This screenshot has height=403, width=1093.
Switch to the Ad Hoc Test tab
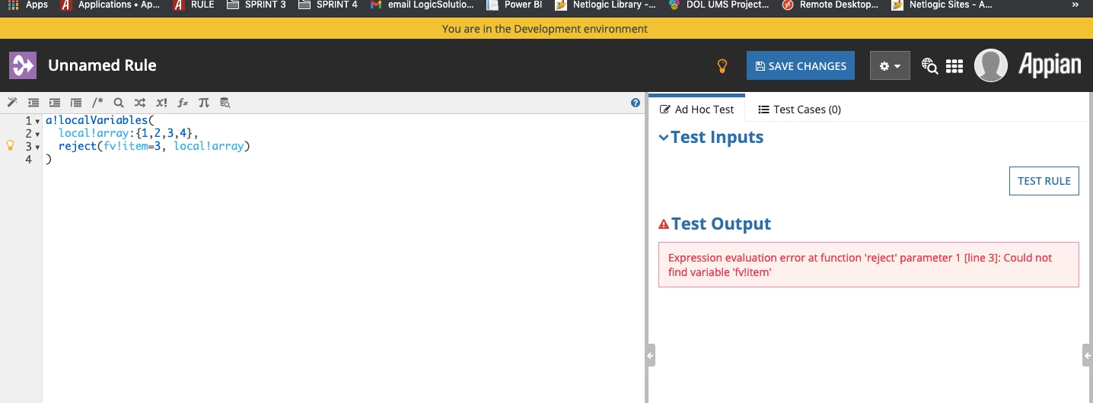[696, 109]
